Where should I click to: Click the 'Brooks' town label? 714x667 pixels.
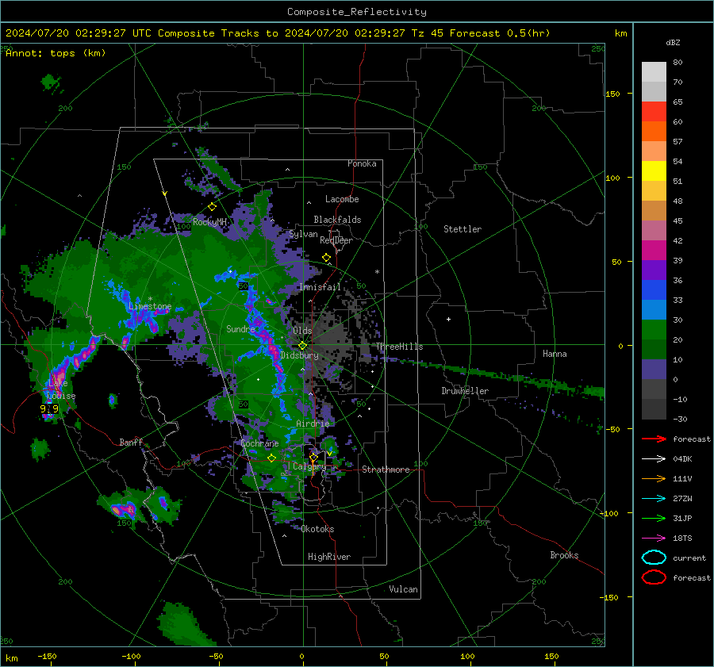click(x=564, y=555)
